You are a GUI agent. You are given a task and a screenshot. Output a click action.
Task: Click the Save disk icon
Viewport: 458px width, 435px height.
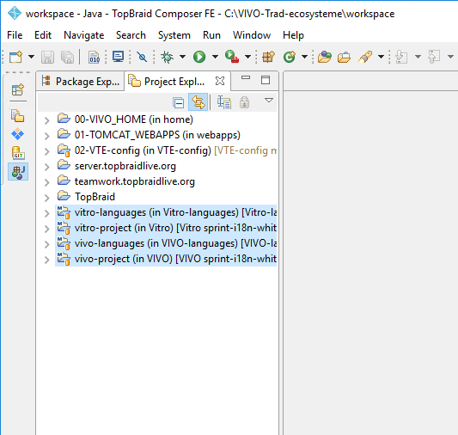tap(47, 57)
